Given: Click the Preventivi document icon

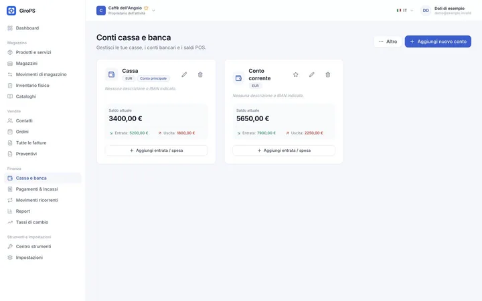Looking at the screenshot, I should (10, 154).
